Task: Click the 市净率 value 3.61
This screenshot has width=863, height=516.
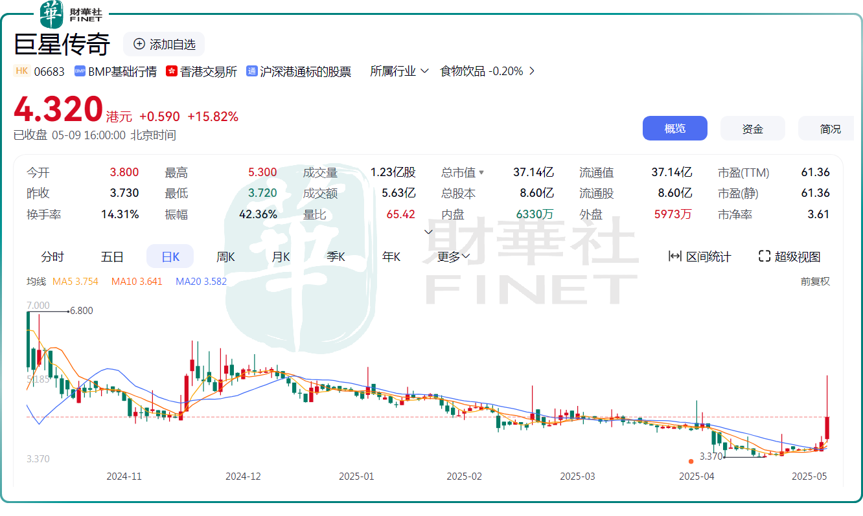Action: click(x=818, y=214)
